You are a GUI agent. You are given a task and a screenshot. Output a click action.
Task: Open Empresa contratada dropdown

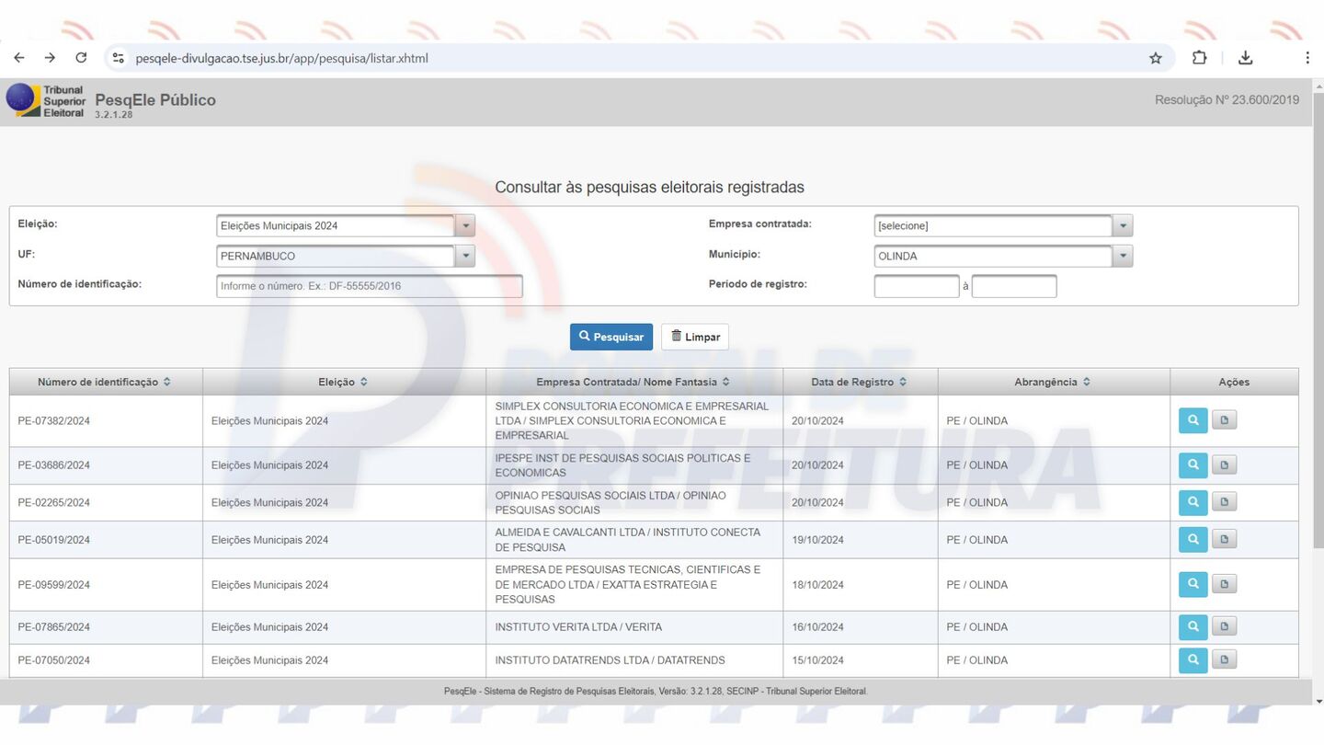tap(1122, 226)
